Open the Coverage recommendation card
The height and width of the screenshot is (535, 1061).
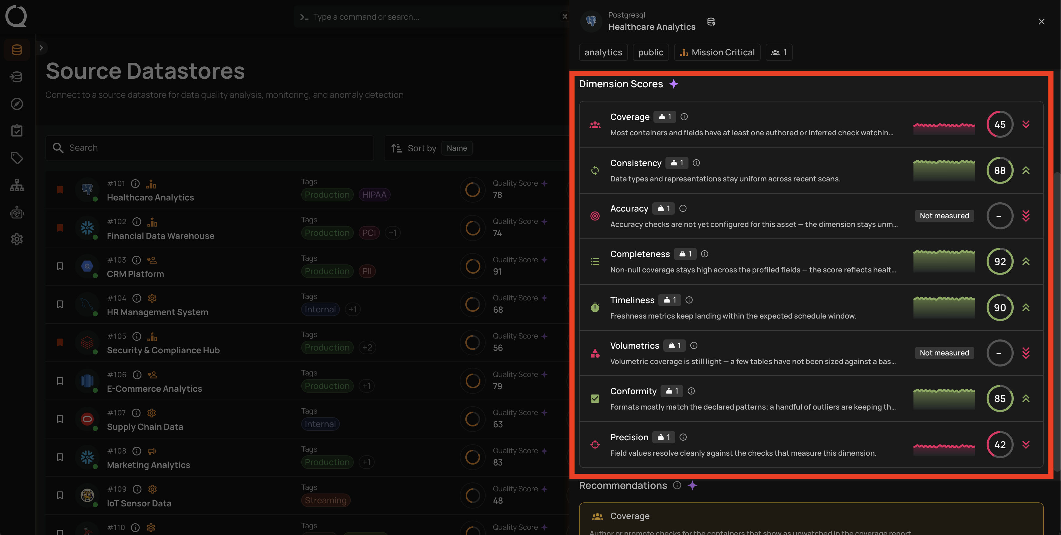click(811, 519)
